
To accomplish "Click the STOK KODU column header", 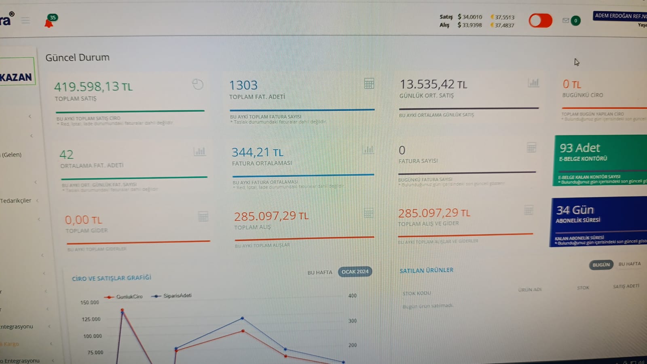I will (417, 293).
